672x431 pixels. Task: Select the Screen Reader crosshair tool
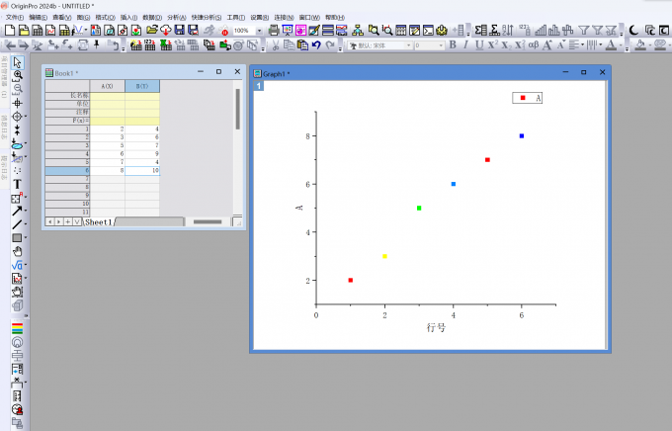pyautogui.click(x=17, y=104)
